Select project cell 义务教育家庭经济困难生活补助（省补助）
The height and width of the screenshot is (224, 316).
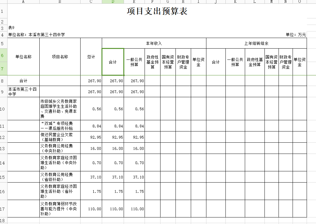point(60,191)
